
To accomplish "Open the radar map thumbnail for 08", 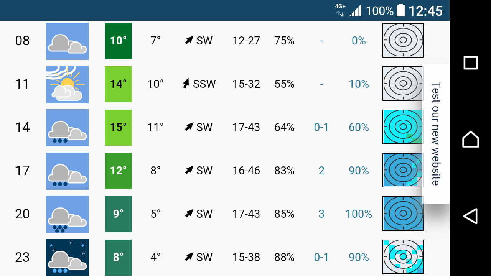I will [x=403, y=40].
